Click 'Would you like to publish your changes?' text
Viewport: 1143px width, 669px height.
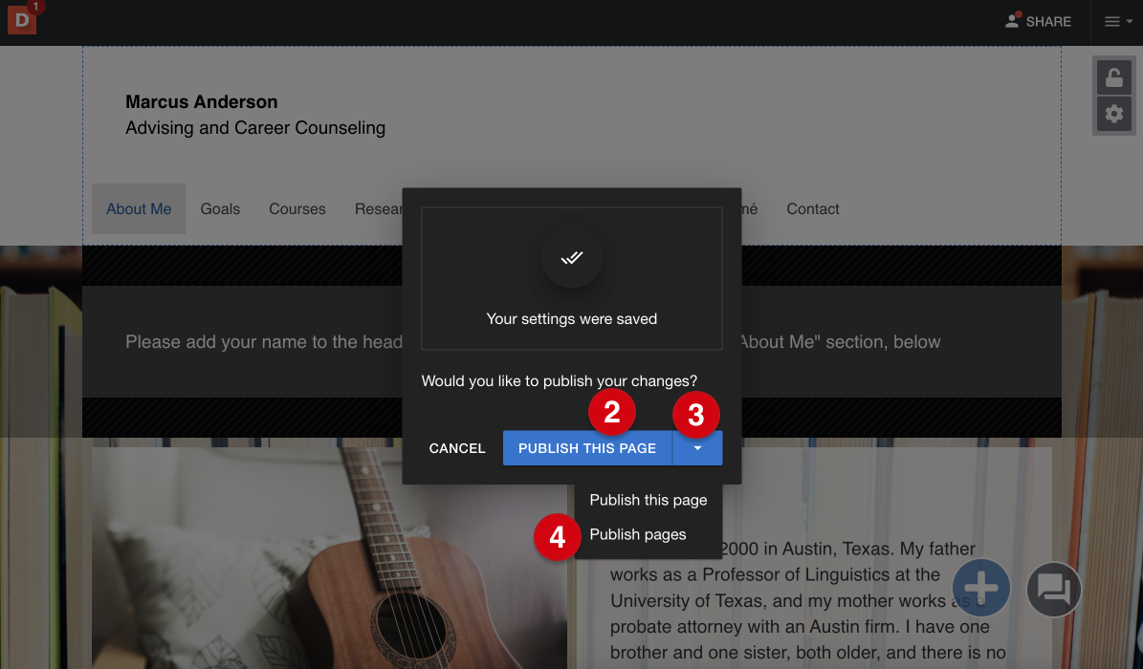pos(560,381)
